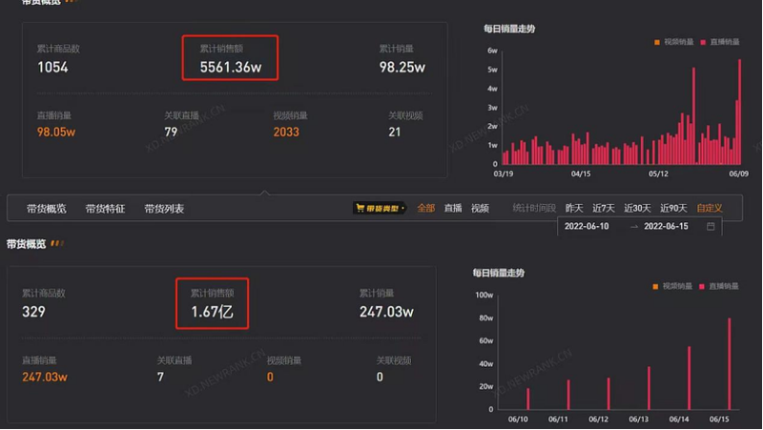
Task: Toggle red 直播销量 legend in bottom chart
Action: 719,286
